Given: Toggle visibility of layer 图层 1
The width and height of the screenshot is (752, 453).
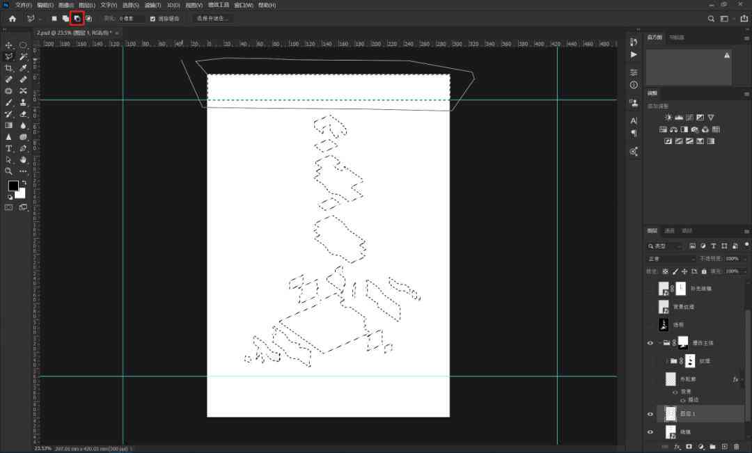Looking at the screenshot, I should coord(650,414).
